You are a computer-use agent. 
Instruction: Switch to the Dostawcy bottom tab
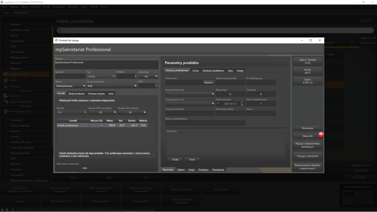click(x=203, y=170)
